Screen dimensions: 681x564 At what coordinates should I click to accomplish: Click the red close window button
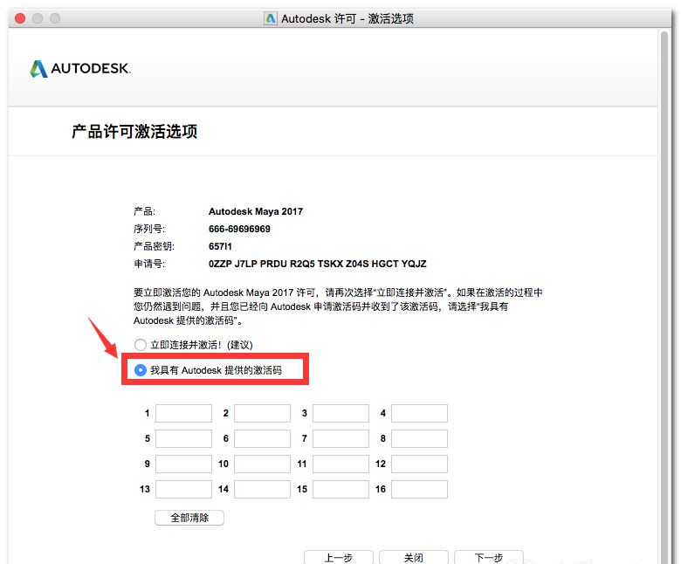pos(20,18)
